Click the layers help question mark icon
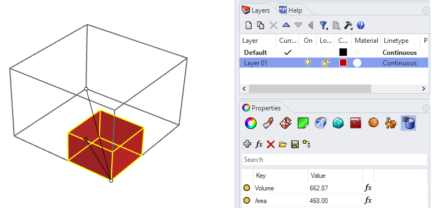This screenshot has width=432, height=208. pyautogui.click(x=360, y=25)
